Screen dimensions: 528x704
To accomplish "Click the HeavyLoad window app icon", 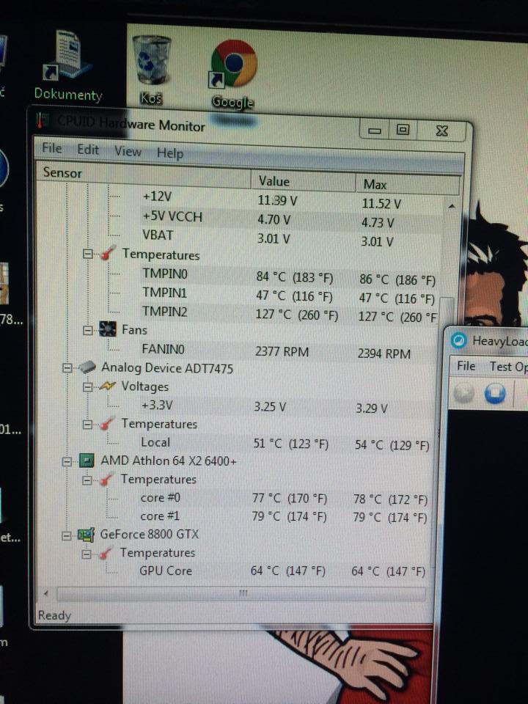I will tap(459, 340).
